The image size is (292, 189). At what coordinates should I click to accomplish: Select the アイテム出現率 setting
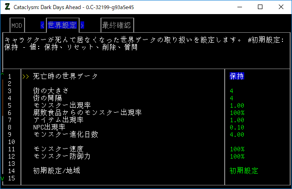point(58,120)
